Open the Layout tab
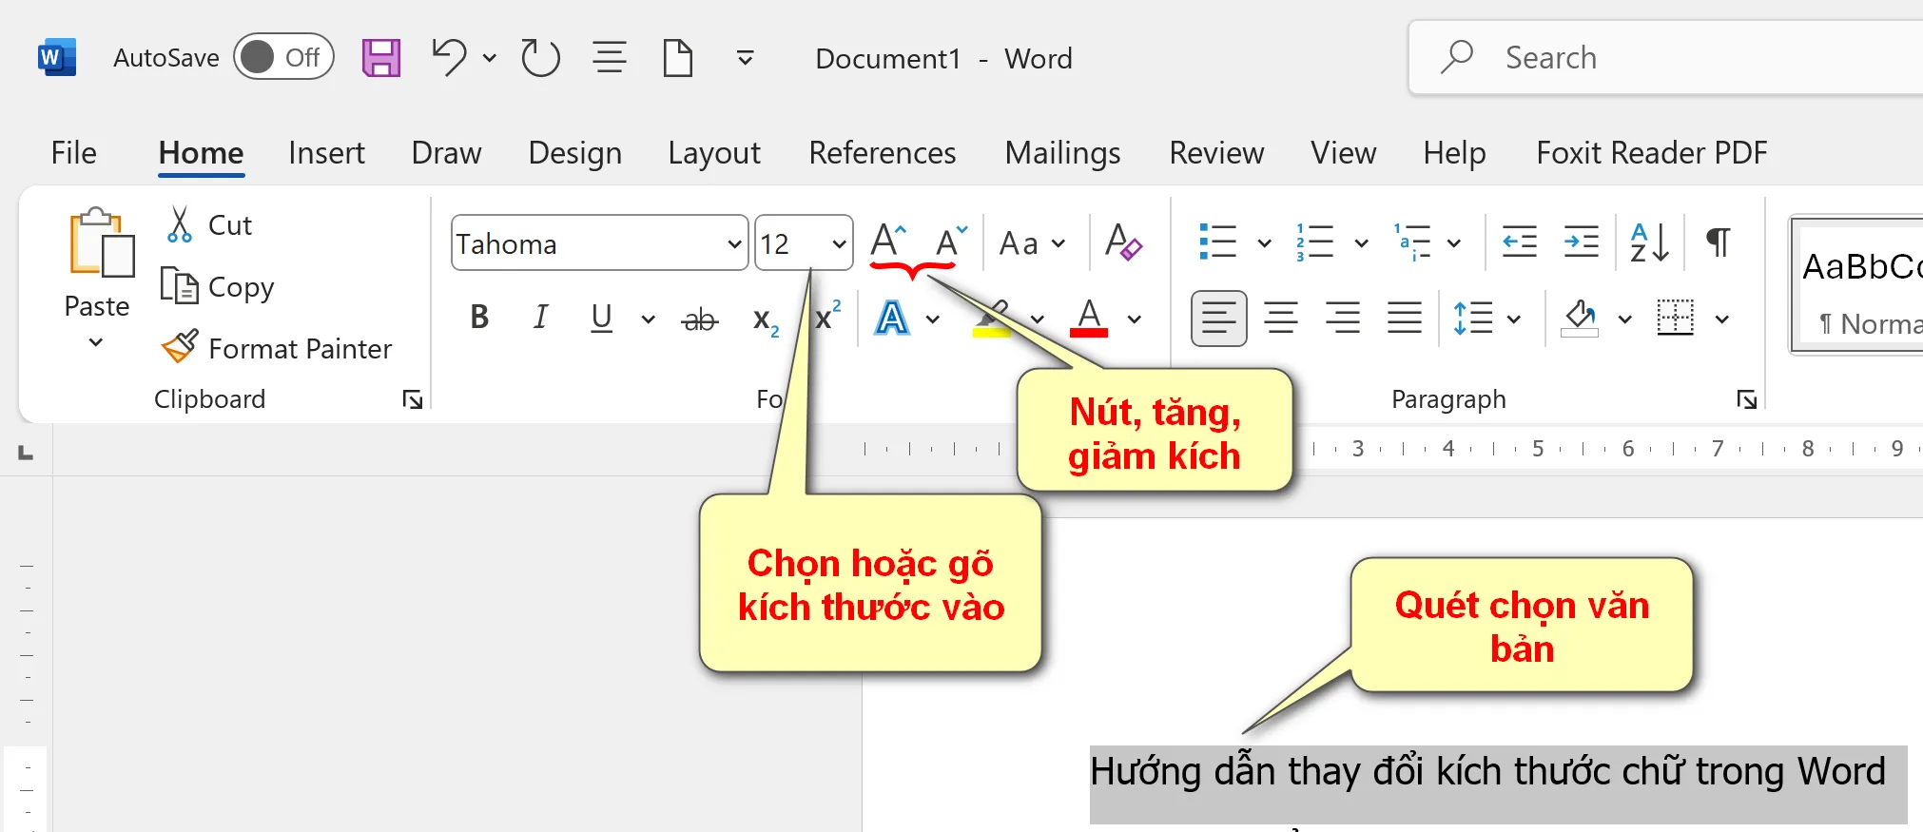 coord(714,152)
